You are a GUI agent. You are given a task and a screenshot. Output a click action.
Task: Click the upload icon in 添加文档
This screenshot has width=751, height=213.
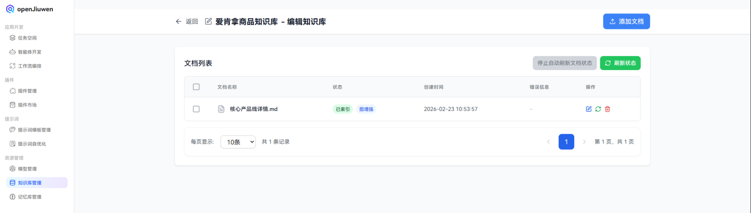[612, 21]
